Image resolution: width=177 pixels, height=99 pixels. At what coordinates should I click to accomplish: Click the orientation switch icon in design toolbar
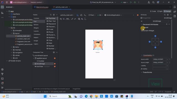81,15
